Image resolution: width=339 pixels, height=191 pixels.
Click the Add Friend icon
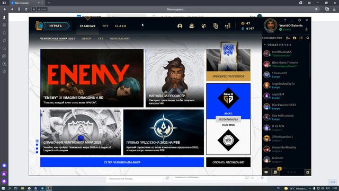click(x=288, y=38)
